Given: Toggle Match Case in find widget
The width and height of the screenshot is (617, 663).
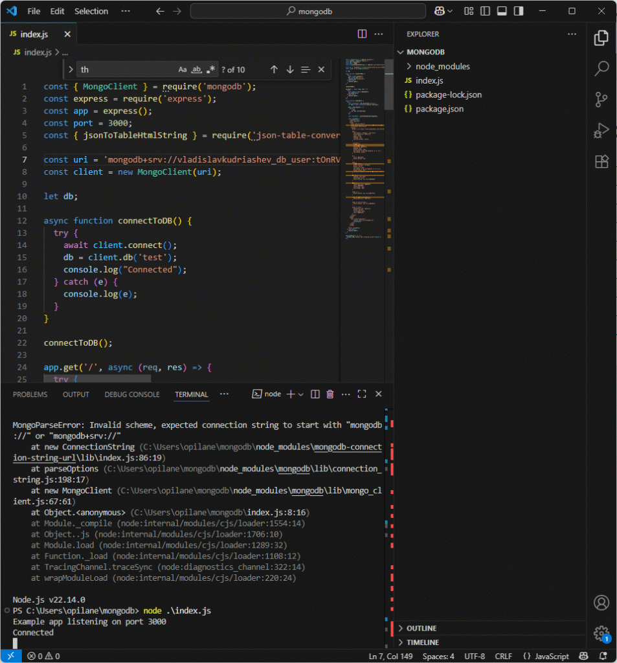Looking at the screenshot, I should coord(183,69).
